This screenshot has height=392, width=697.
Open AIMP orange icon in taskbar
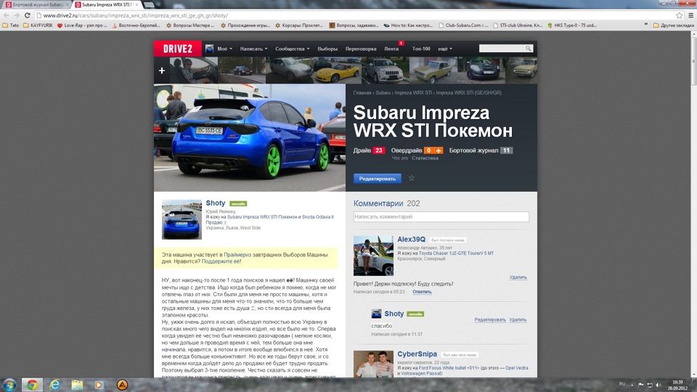[122, 385]
